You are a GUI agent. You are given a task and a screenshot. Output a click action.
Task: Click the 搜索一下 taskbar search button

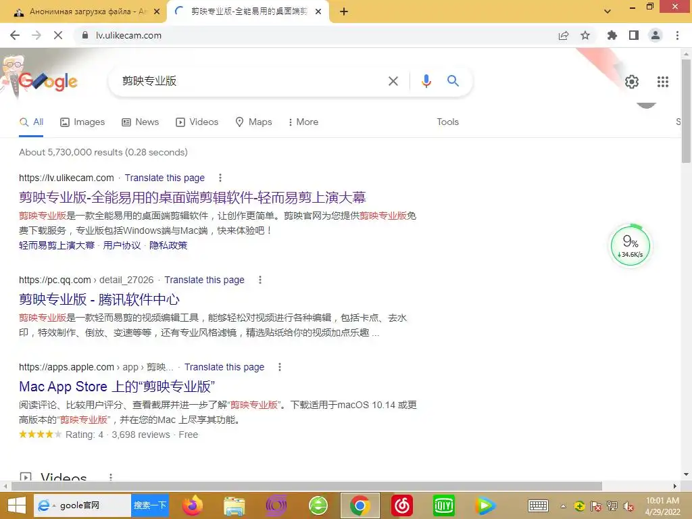coord(149,505)
